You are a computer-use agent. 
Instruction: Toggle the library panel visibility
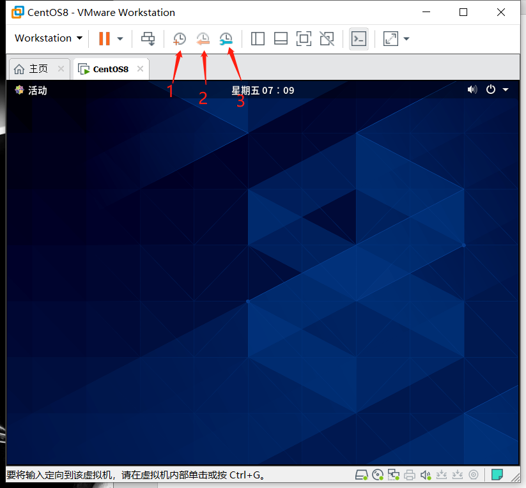[258, 38]
